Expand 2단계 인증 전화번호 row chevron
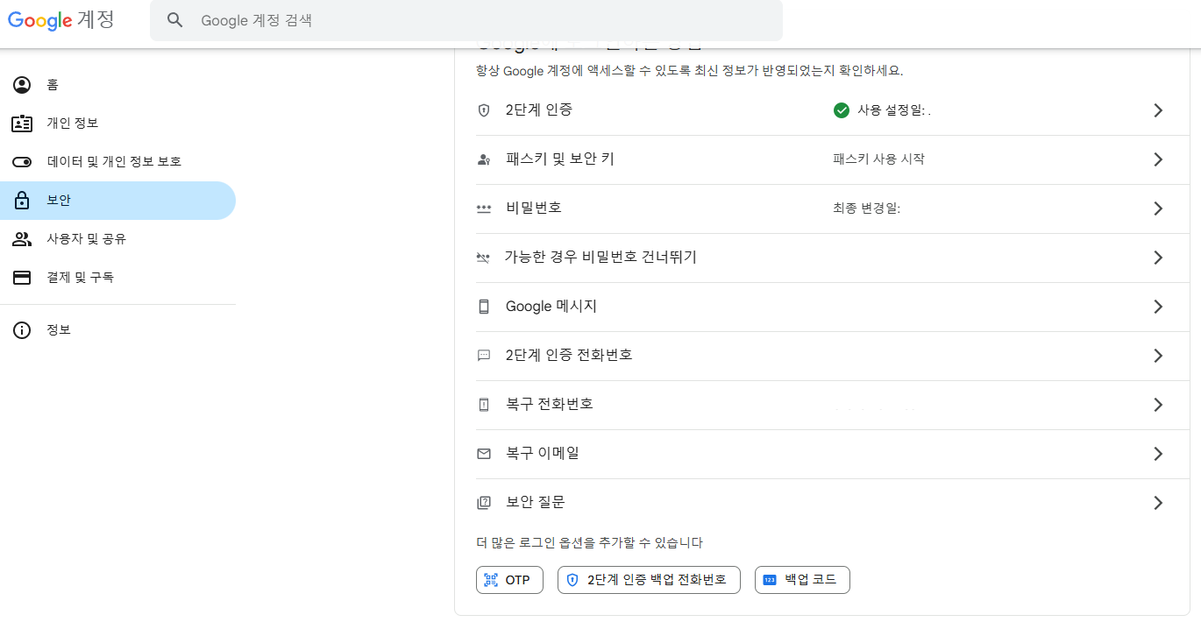The image size is (1201, 629). pyautogui.click(x=1158, y=356)
